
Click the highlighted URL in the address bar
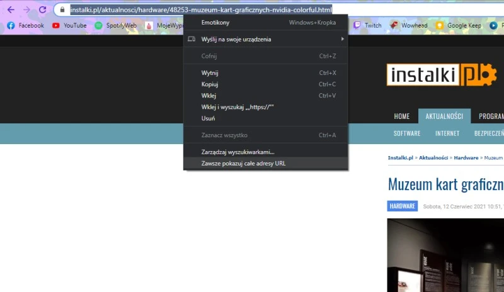pos(201,9)
